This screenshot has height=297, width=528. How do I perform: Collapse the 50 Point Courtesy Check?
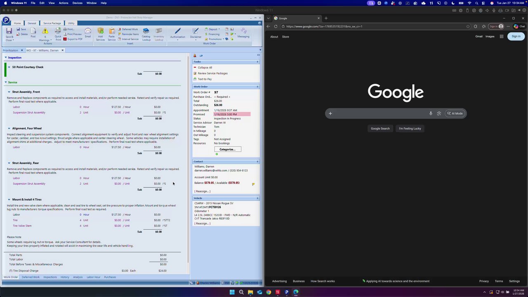click(x=9, y=67)
